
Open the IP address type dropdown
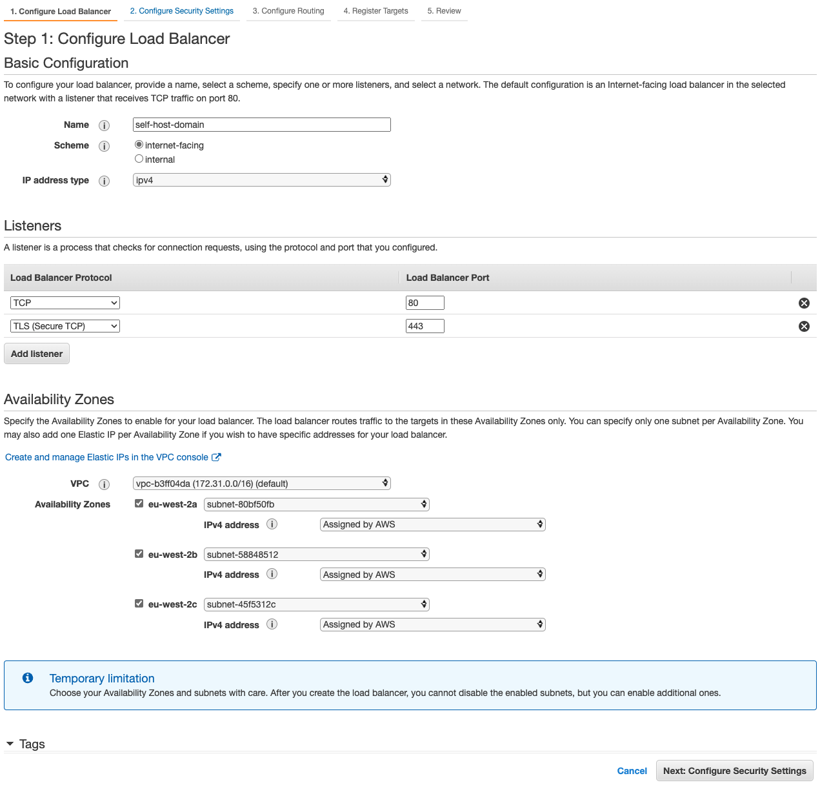point(262,180)
